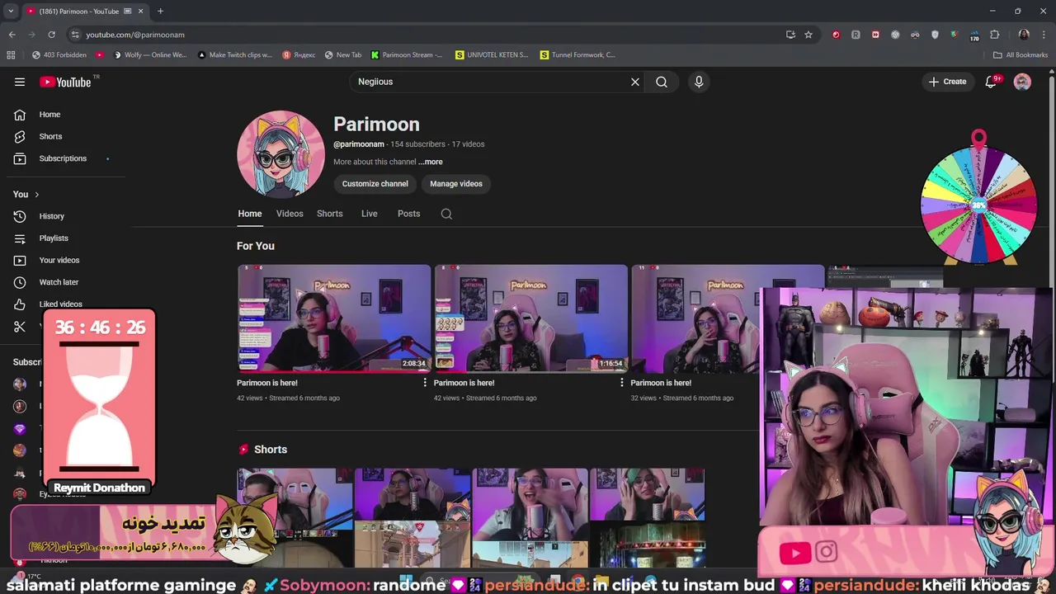The width and height of the screenshot is (1056, 594).
Task: Open options menu for the first stream
Action: coord(425,383)
